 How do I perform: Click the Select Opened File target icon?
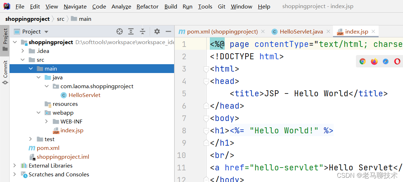pyautogui.click(x=119, y=31)
